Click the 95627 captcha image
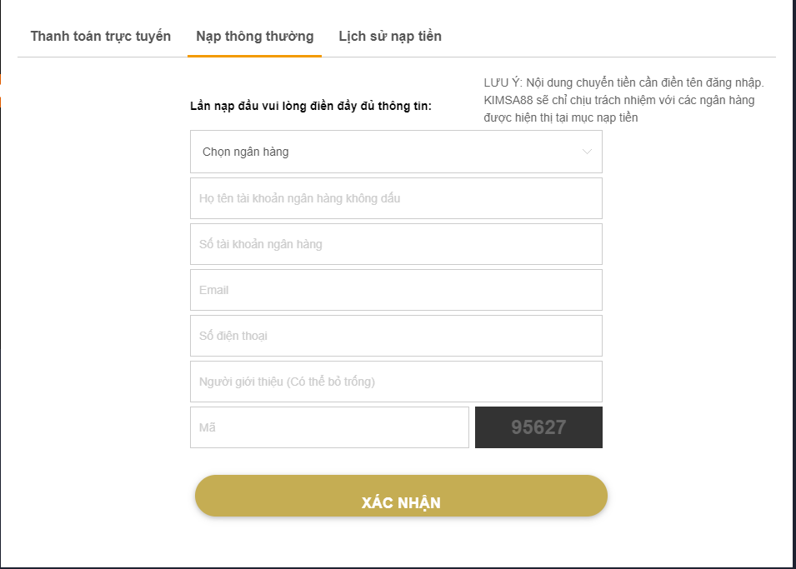The image size is (796, 569). [x=538, y=427]
